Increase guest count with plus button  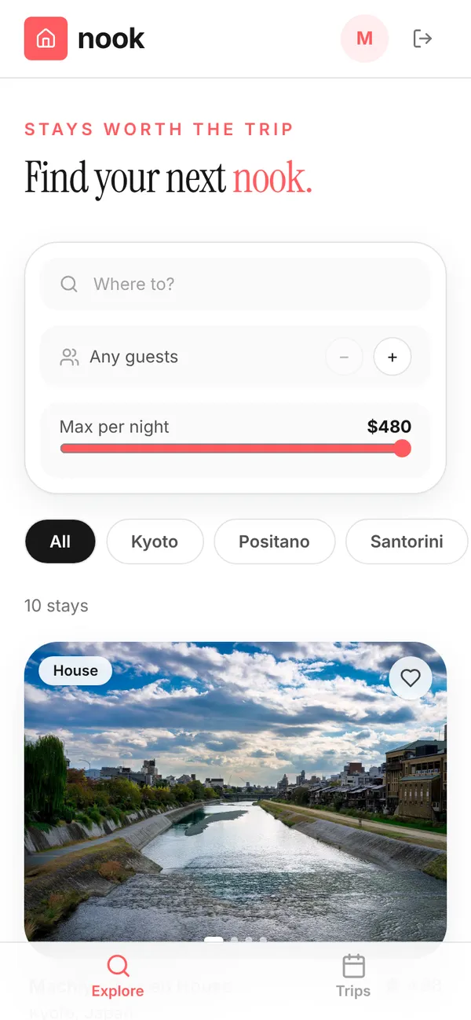pos(392,358)
